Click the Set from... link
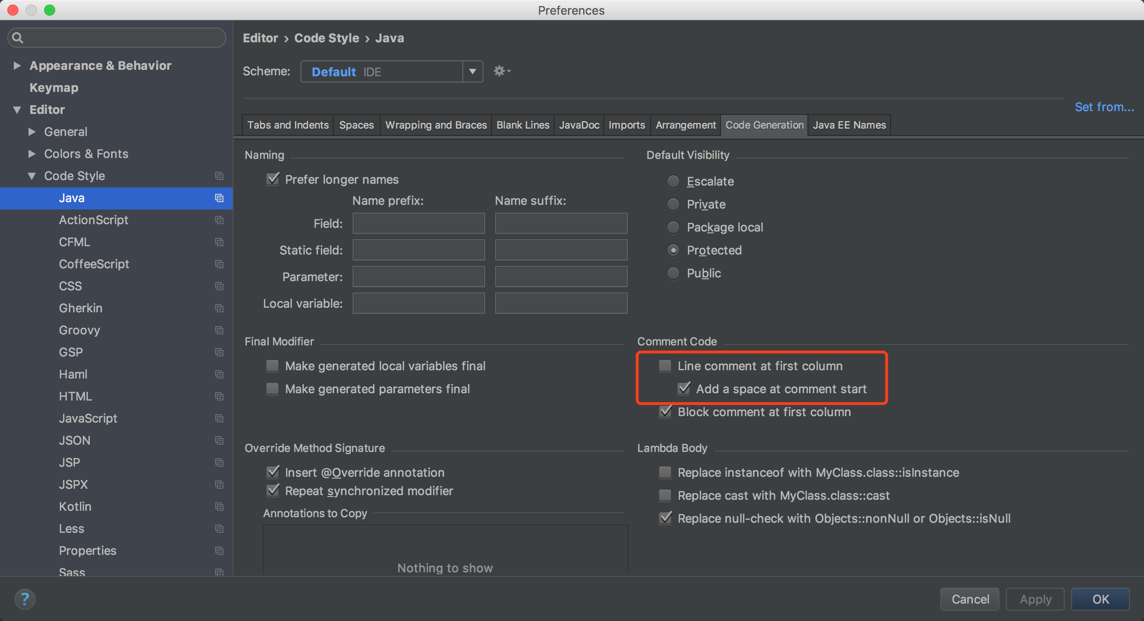Viewport: 1144px width, 621px height. [1104, 107]
